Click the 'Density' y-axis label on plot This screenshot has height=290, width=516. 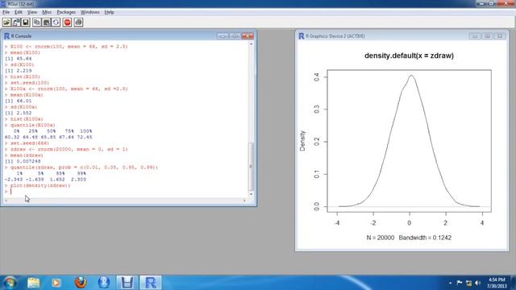[x=302, y=141]
